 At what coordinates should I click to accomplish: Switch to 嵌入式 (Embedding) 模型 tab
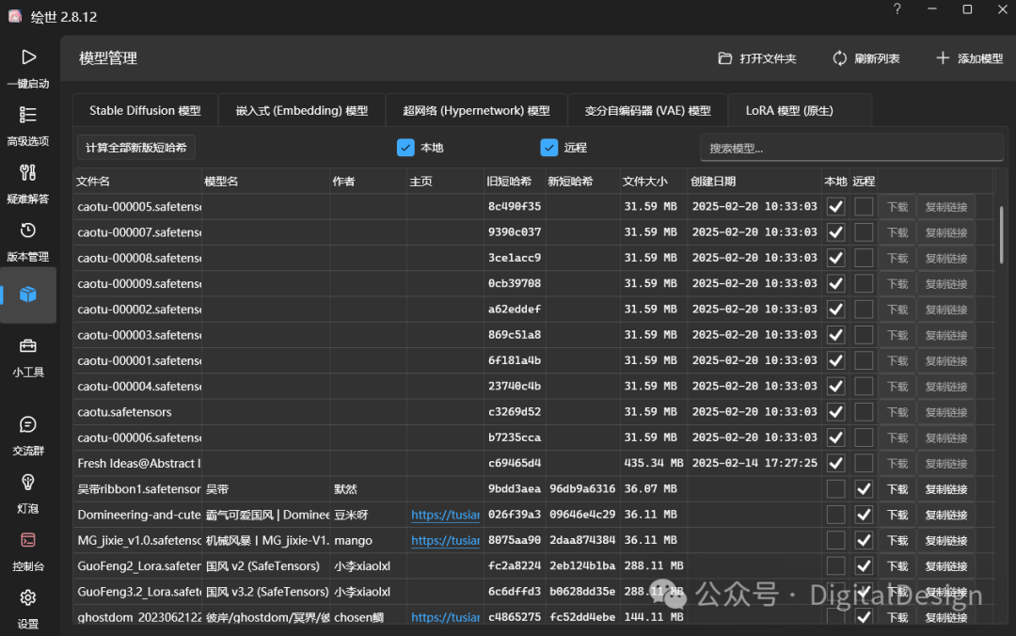point(302,111)
